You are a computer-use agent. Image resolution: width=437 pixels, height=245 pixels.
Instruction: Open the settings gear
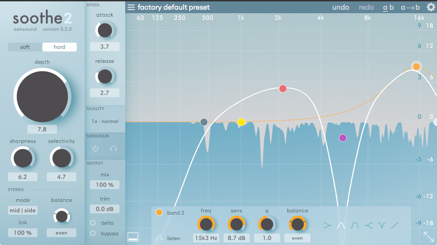[x=431, y=7]
